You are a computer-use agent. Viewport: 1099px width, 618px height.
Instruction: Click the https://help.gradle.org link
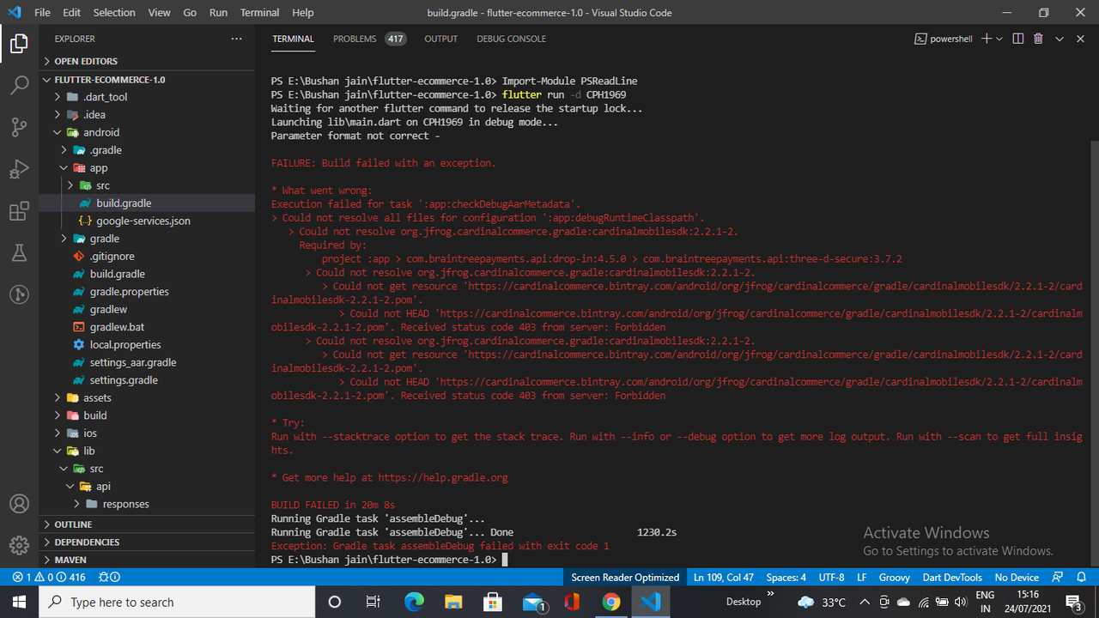point(443,478)
